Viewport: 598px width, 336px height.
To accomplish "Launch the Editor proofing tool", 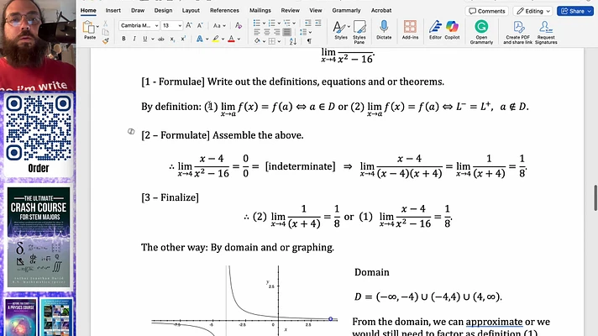I will point(435,29).
